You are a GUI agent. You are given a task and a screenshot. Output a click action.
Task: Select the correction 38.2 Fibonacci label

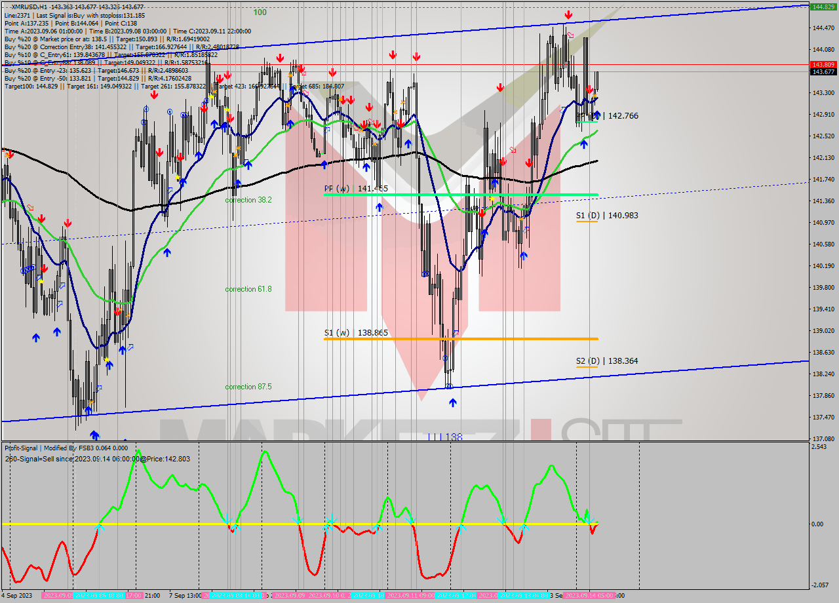click(248, 200)
